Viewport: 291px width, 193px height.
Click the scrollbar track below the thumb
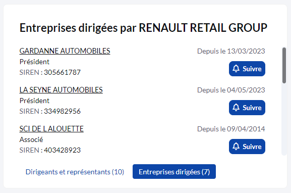(x=284, y=119)
